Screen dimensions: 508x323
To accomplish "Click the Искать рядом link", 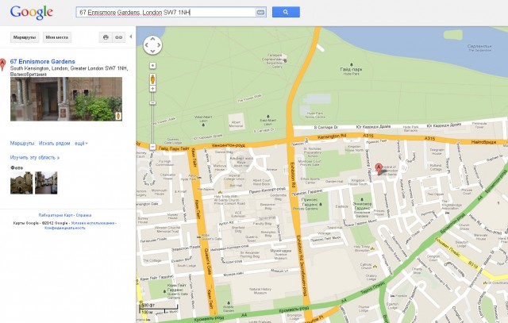I will 54,144.
